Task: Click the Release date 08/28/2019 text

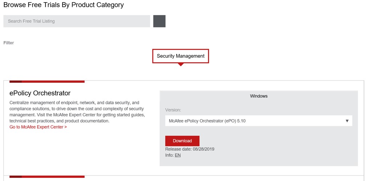Action: point(190,149)
